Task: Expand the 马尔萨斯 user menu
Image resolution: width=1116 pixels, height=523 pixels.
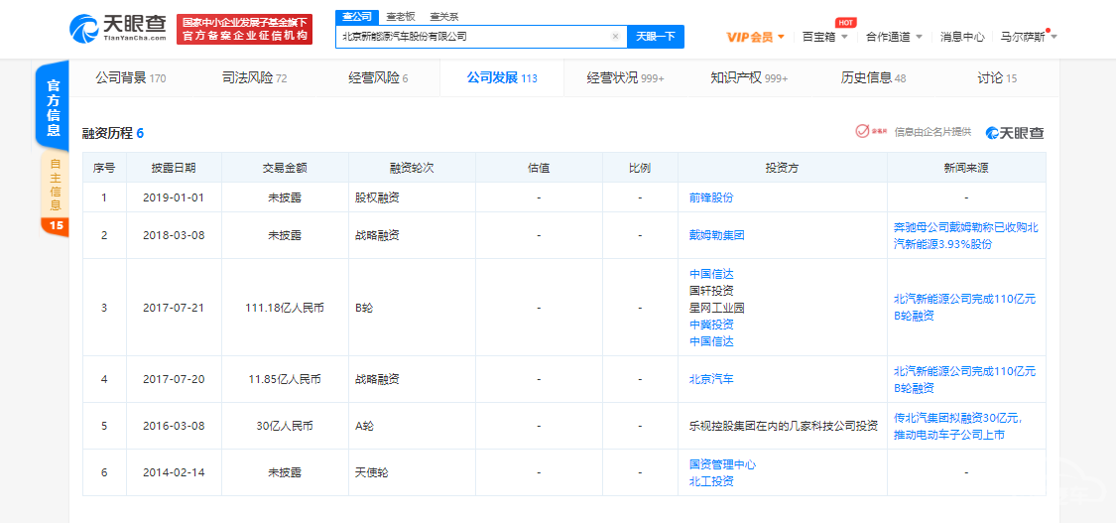Action: tap(1029, 37)
